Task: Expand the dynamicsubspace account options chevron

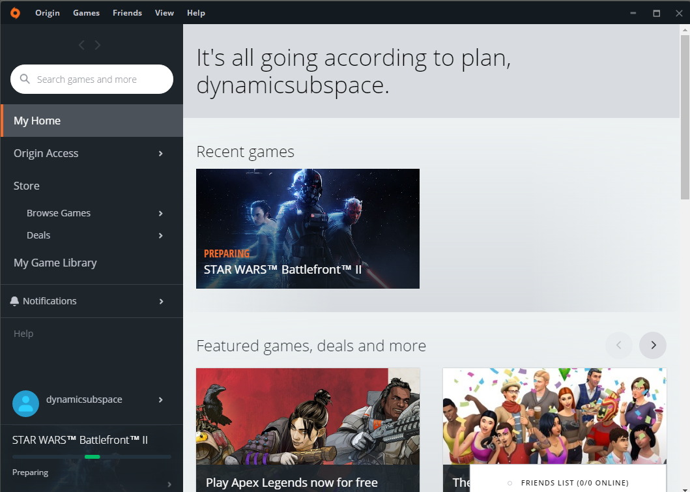Action: pos(160,400)
